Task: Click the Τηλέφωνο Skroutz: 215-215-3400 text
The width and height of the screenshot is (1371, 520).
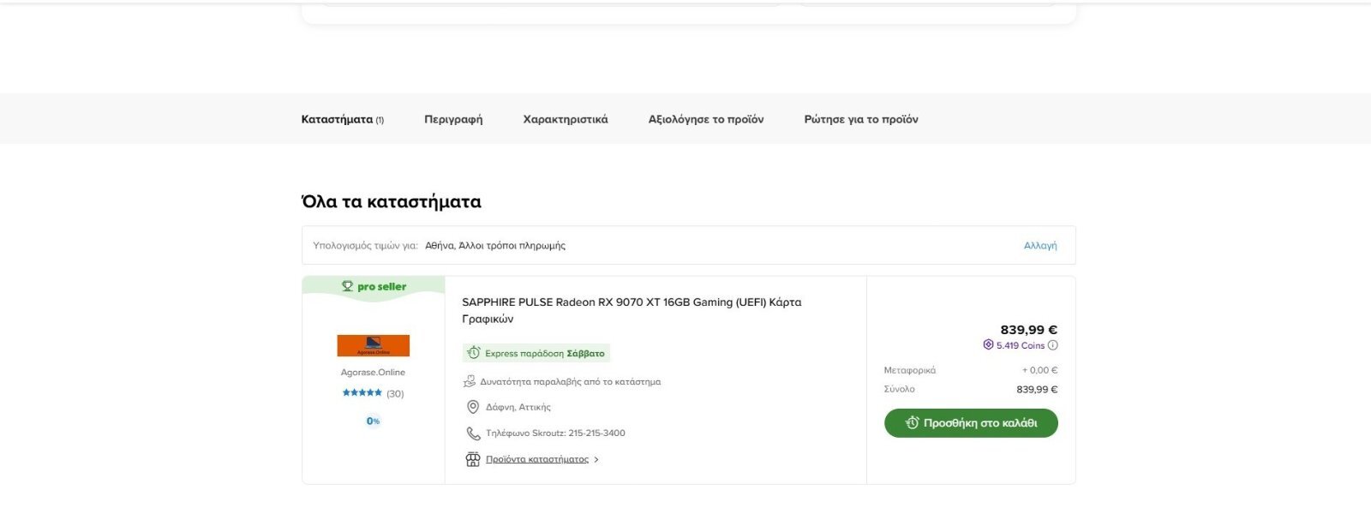Action: coord(555,433)
